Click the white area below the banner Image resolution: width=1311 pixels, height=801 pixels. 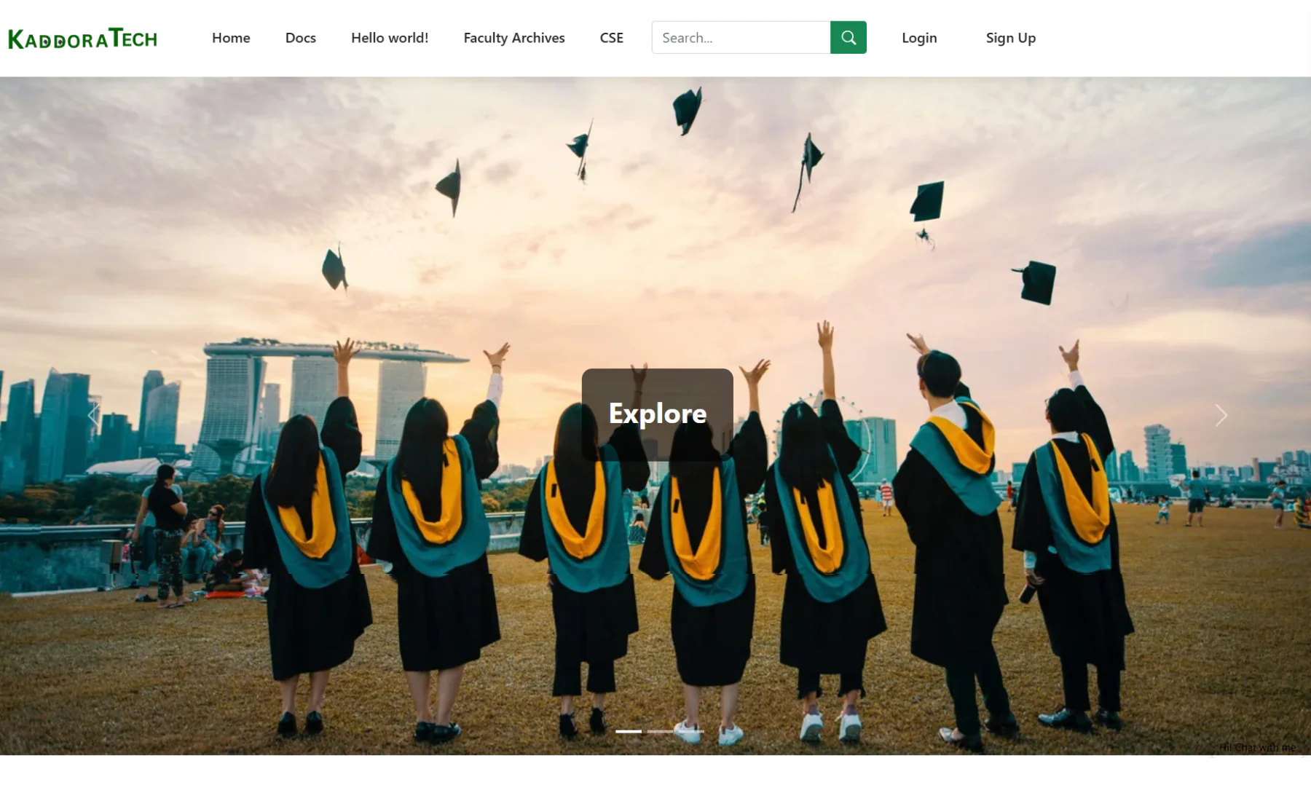(655, 779)
